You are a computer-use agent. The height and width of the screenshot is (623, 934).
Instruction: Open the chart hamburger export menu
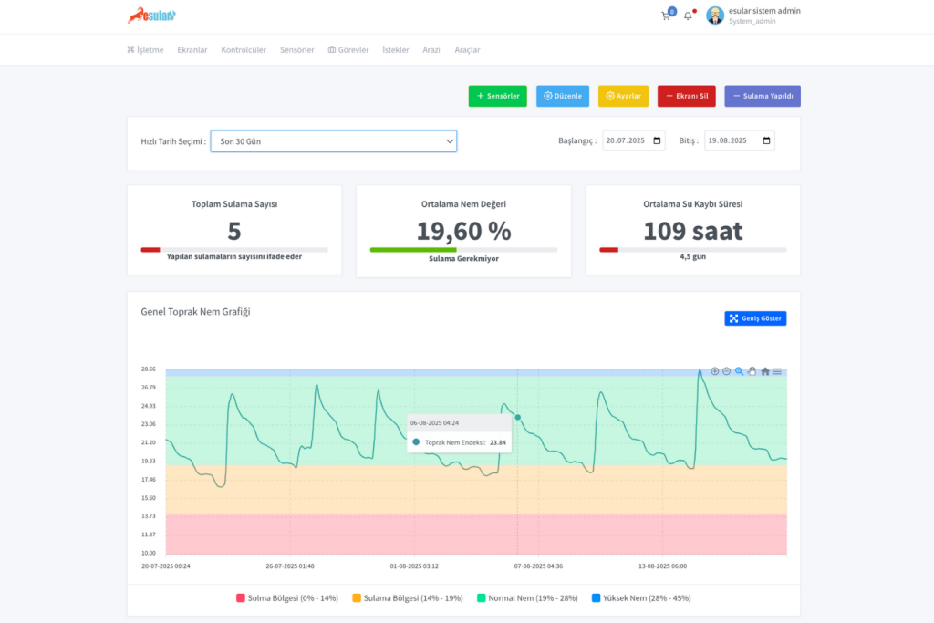tap(777, 371)
